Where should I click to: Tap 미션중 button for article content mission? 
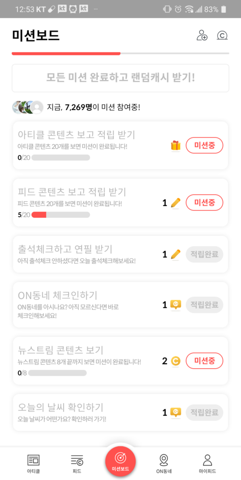tap(204, 145)
